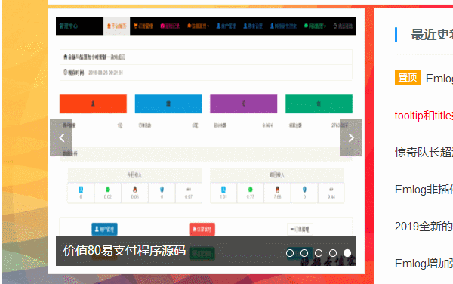Go to the previous carousel slide
The height and width of the screenshot is (284, 453).
(61, 137)
